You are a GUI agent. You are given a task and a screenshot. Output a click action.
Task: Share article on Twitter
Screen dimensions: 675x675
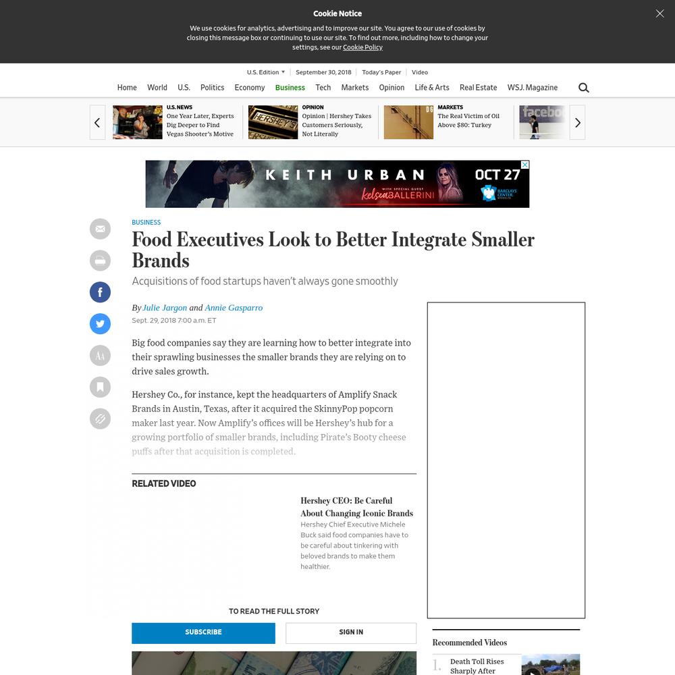101,324
